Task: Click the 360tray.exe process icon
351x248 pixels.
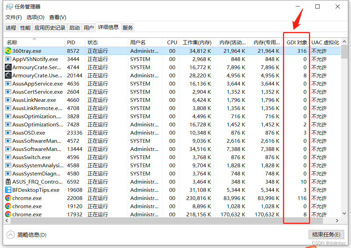Action: coord(8,51)
